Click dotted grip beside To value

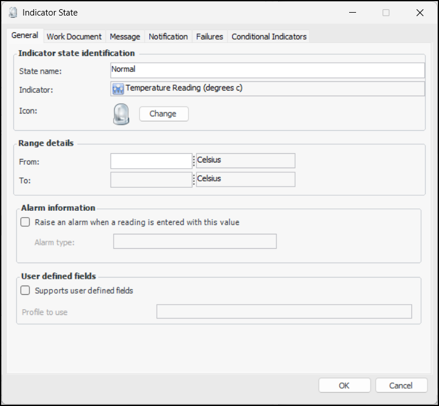[x=194, y=180]
